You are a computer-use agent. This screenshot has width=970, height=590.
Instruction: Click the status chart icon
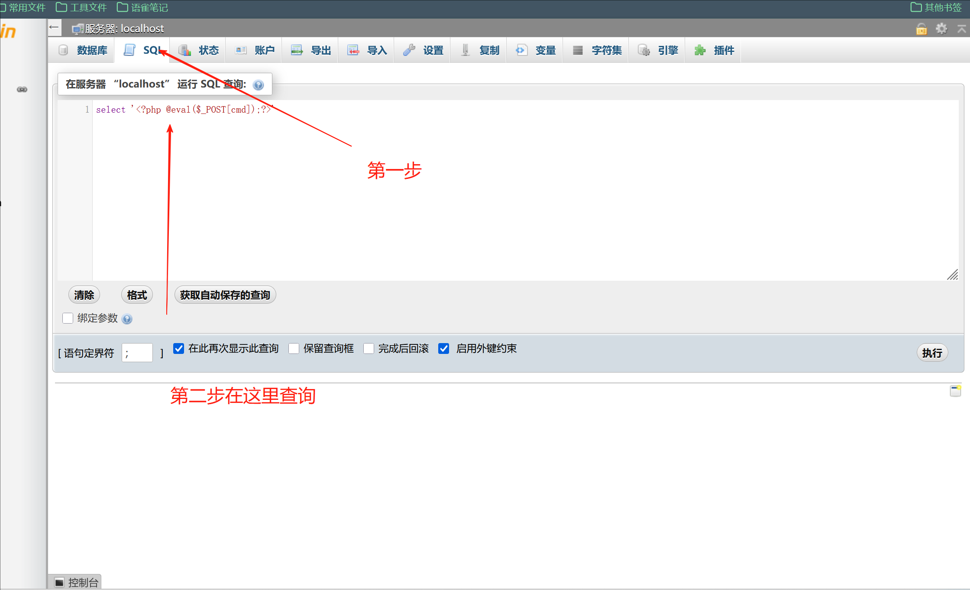185,50
